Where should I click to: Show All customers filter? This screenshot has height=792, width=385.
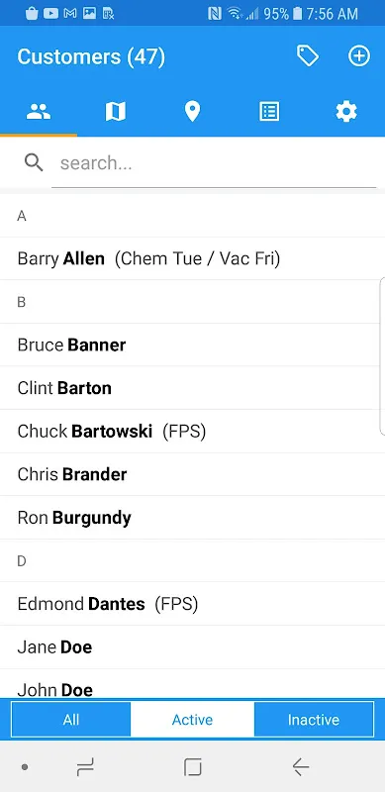click(71, 720)
